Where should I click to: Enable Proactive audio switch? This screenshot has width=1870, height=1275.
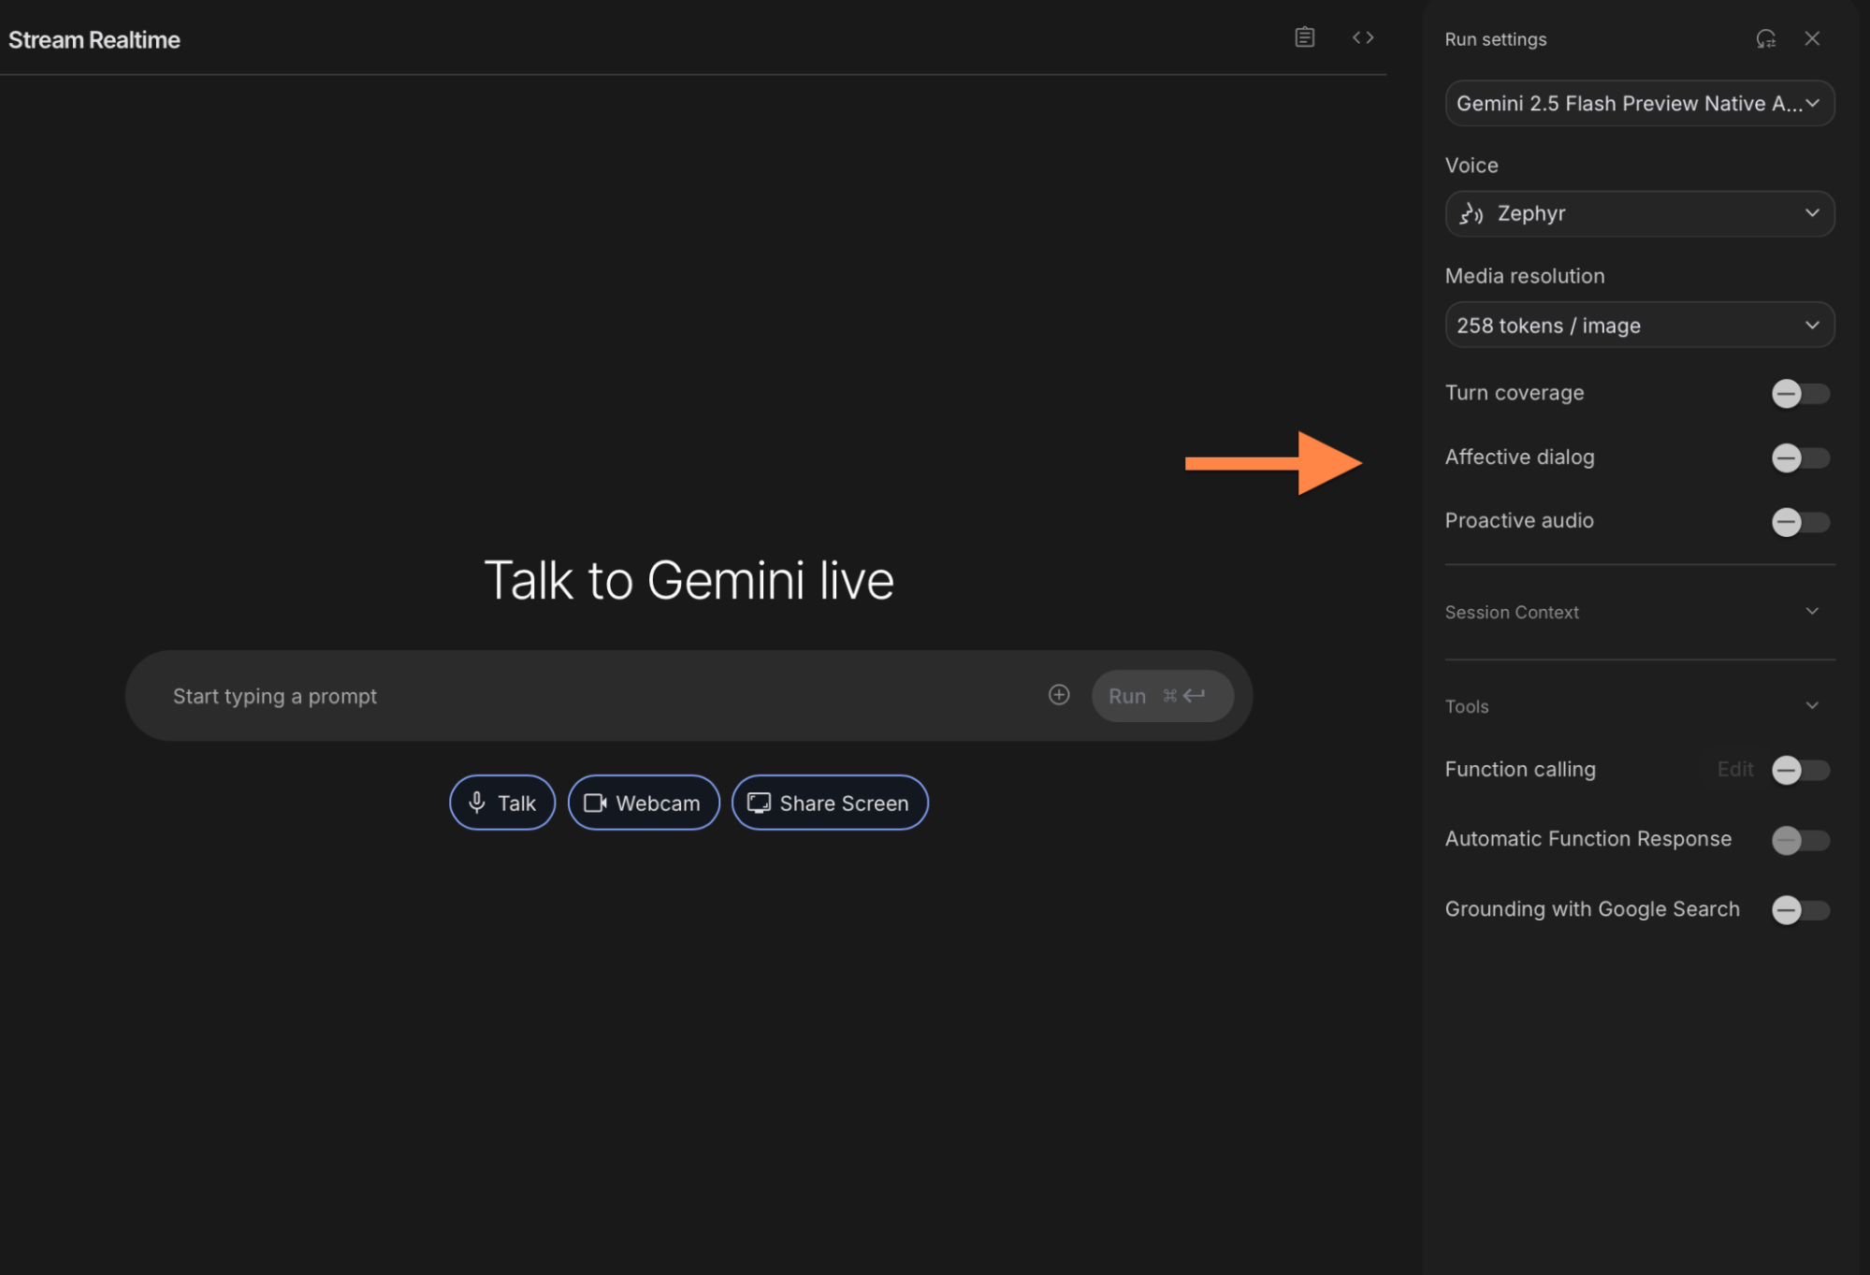point(1801,522)
